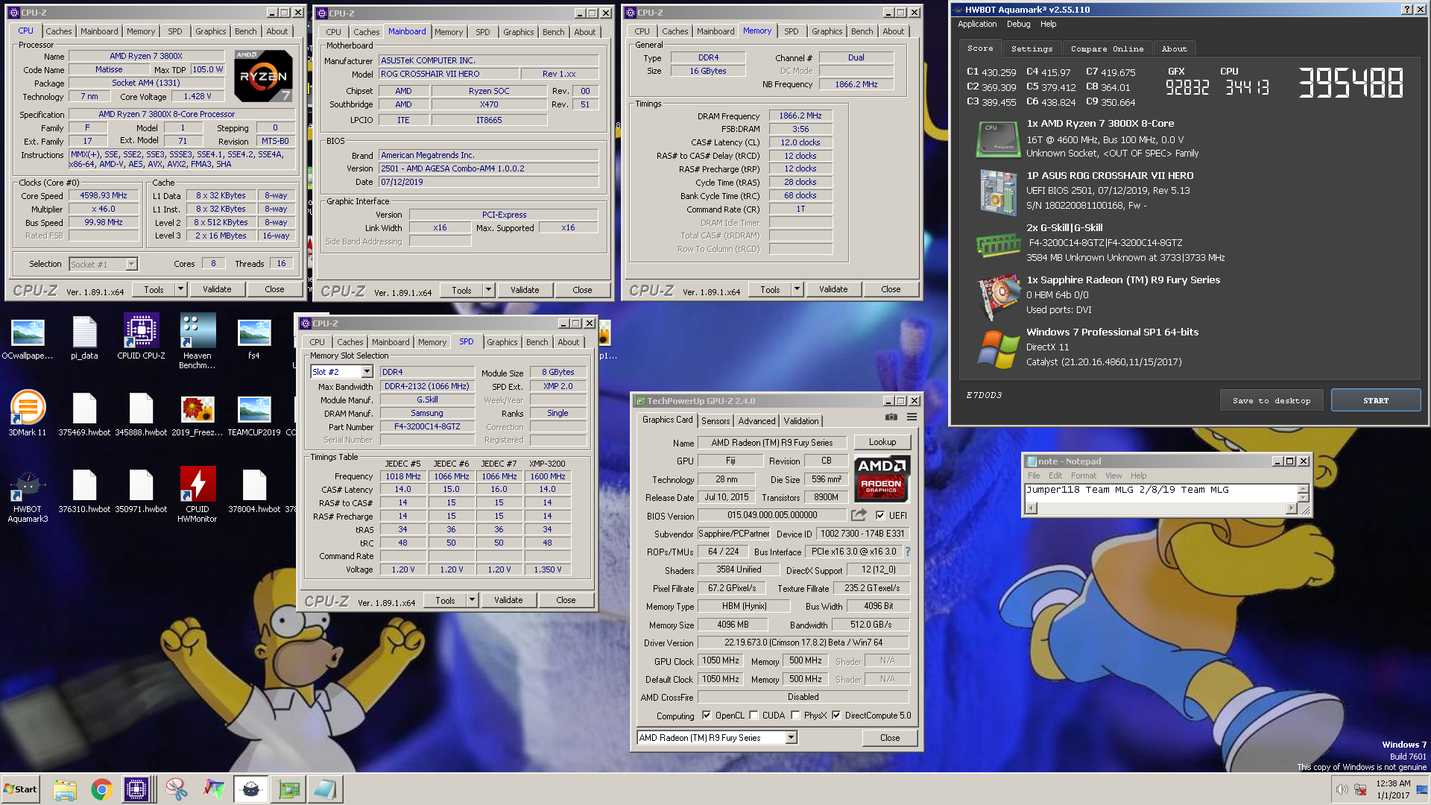Viewport: 1431px width, 805px height.
Task: Open Compare Online tab in Aquamark
Action: [1107, 49]
